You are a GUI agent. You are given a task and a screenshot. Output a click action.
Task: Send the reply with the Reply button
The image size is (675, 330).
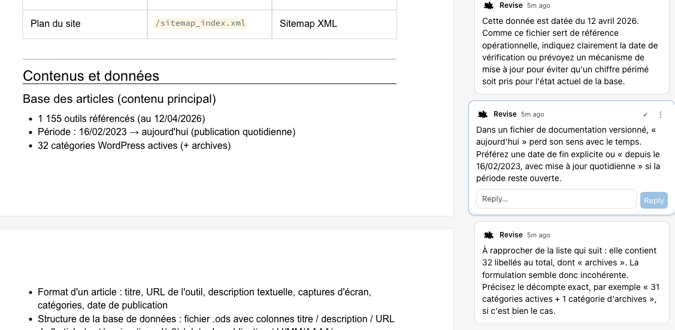[x=653, y=200]
